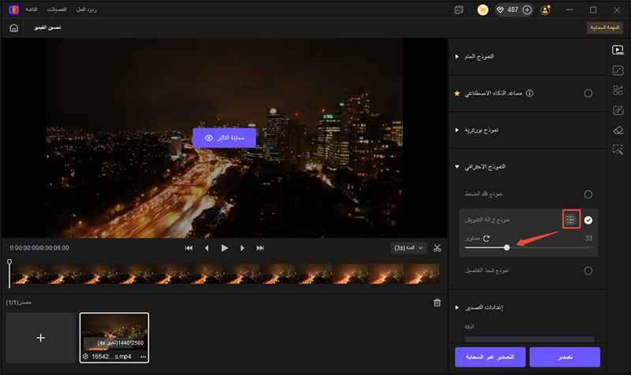Select the eraser tool in right sidebar
The image size is (631, 375).
pyautogui.click(x=618, y=129)
